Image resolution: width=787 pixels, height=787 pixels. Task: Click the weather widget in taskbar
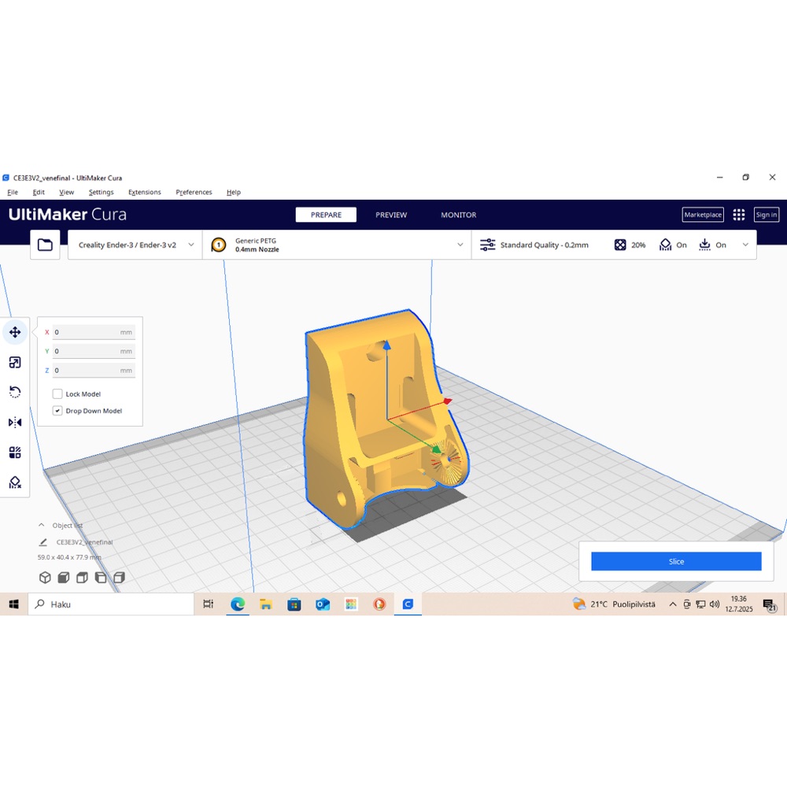(x=614, y=604)
